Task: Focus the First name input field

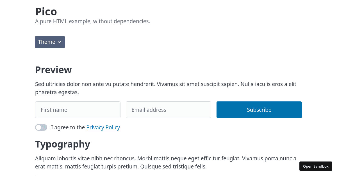Action: click(x=78, y=110)
